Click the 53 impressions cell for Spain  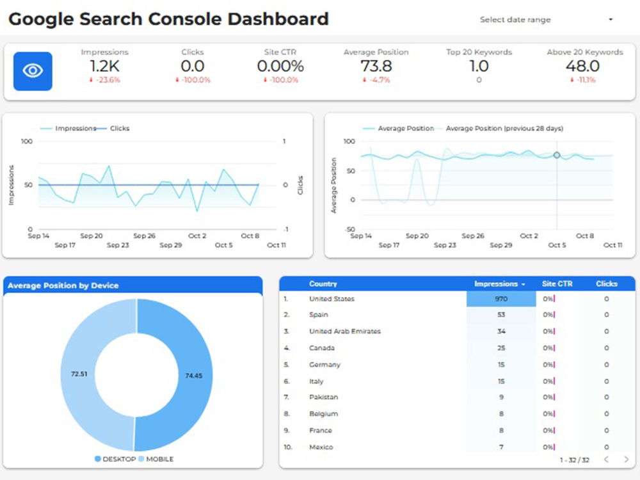point(501,315)
